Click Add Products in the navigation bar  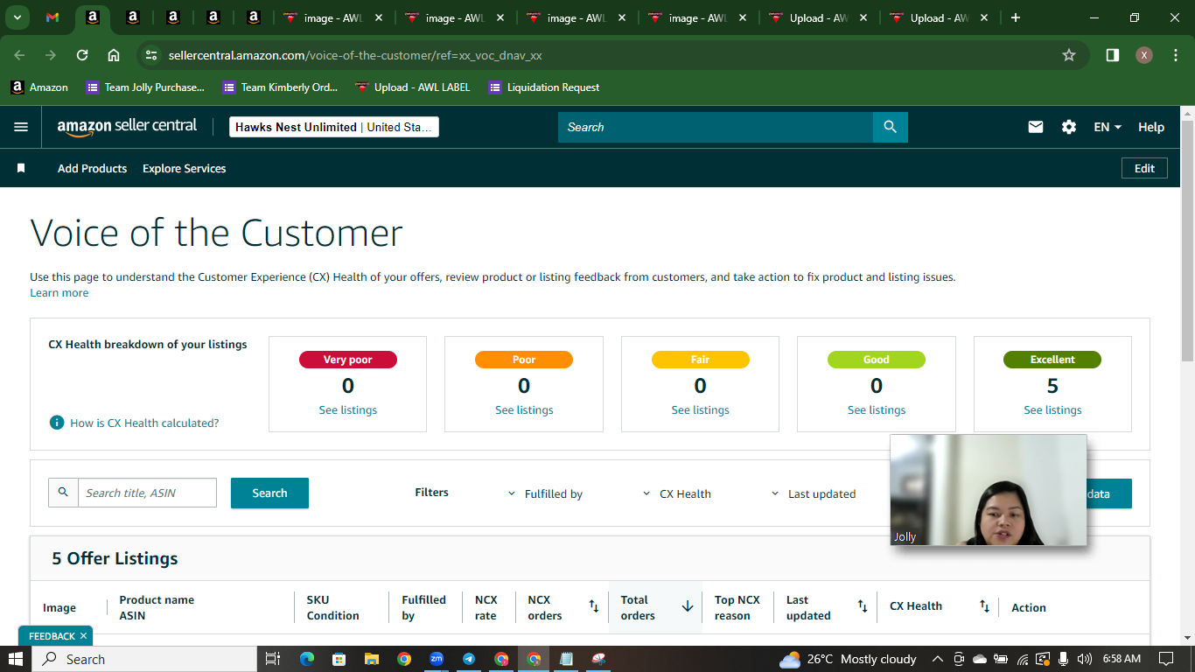[92, 168]
